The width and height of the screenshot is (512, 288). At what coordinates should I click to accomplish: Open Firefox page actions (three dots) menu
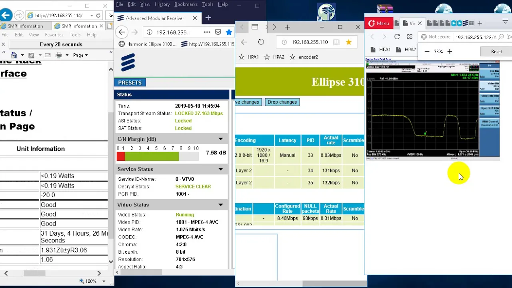(207, 32)
